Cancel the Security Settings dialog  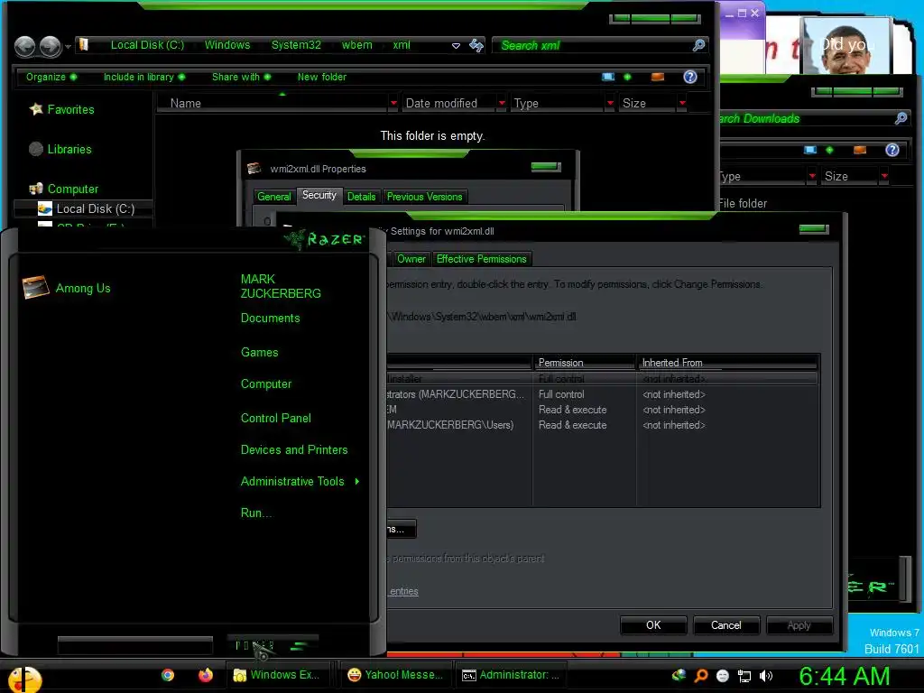pos(726,625)
